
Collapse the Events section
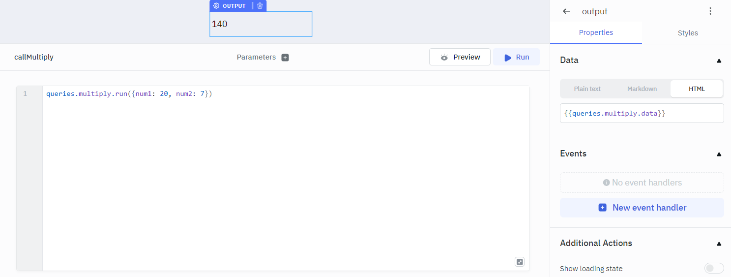(719, 154)
